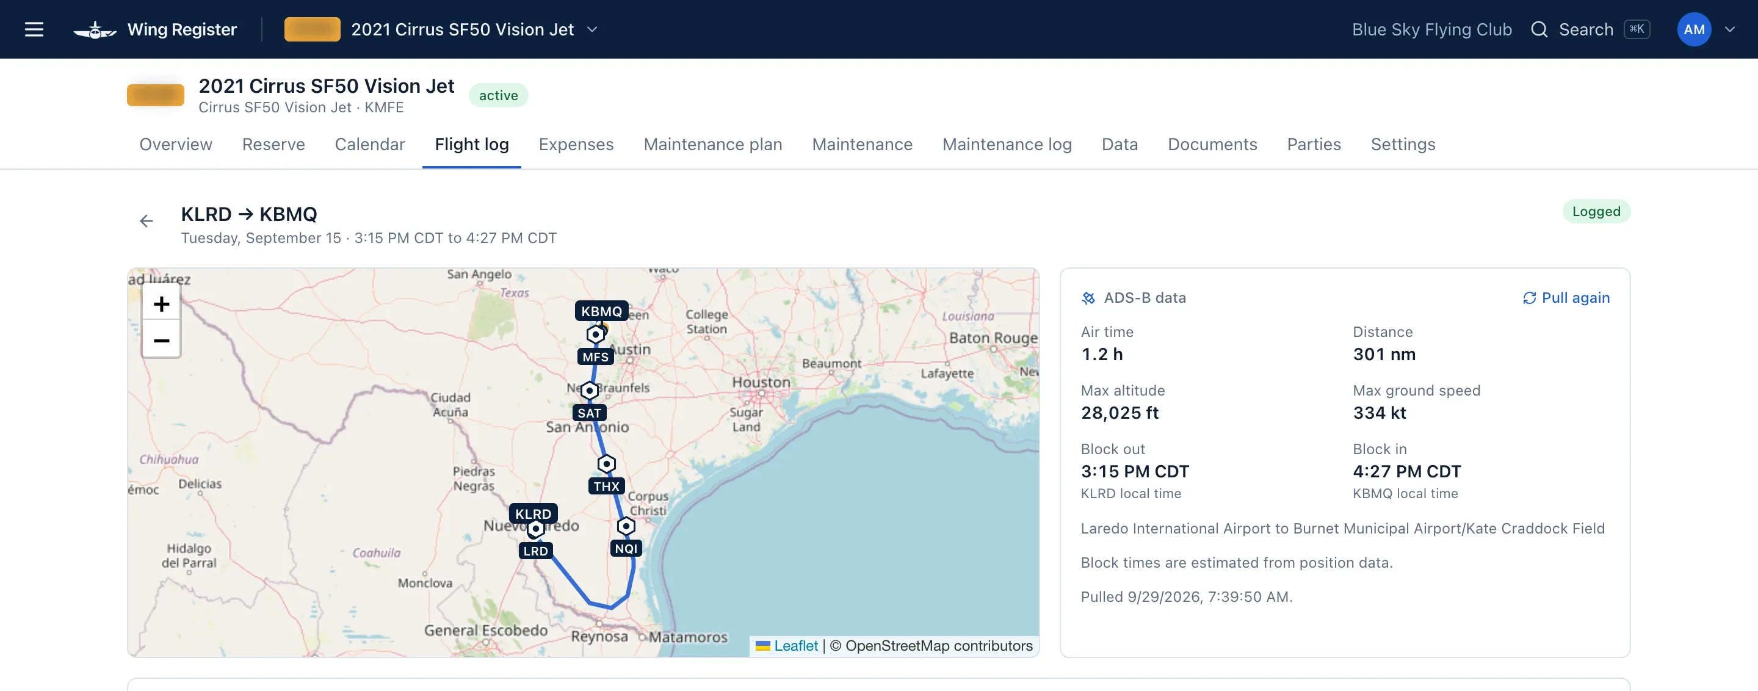Open the AM user avatar
The height and width of the screenshot is (691, 1758).
pyautogui.click(x=1694, y=29)
